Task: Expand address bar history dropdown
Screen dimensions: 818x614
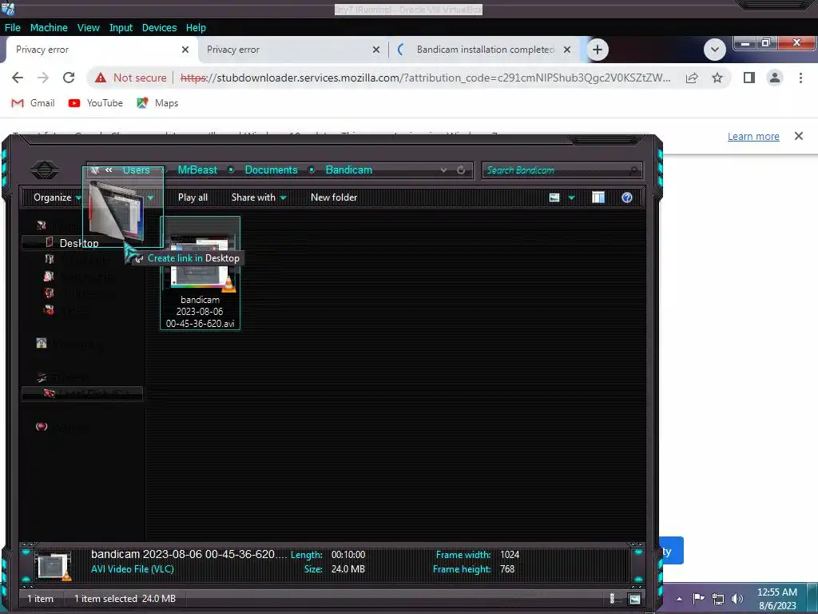Action: (443, 170)
